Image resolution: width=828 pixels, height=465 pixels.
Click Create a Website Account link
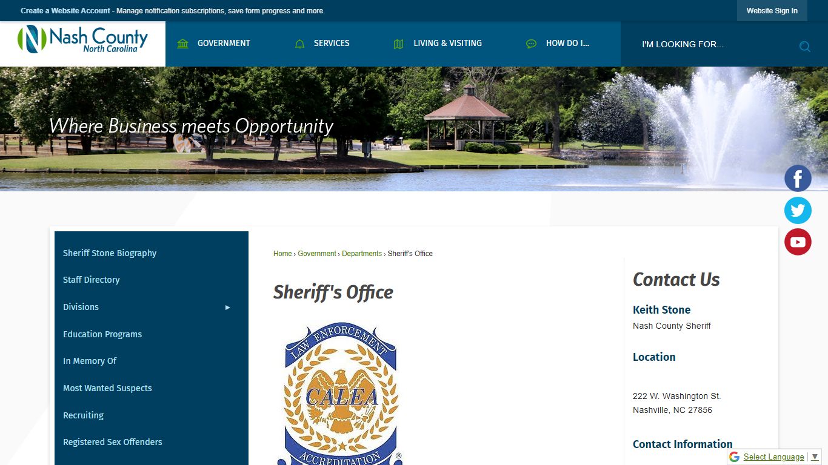[x=65, y=11]
